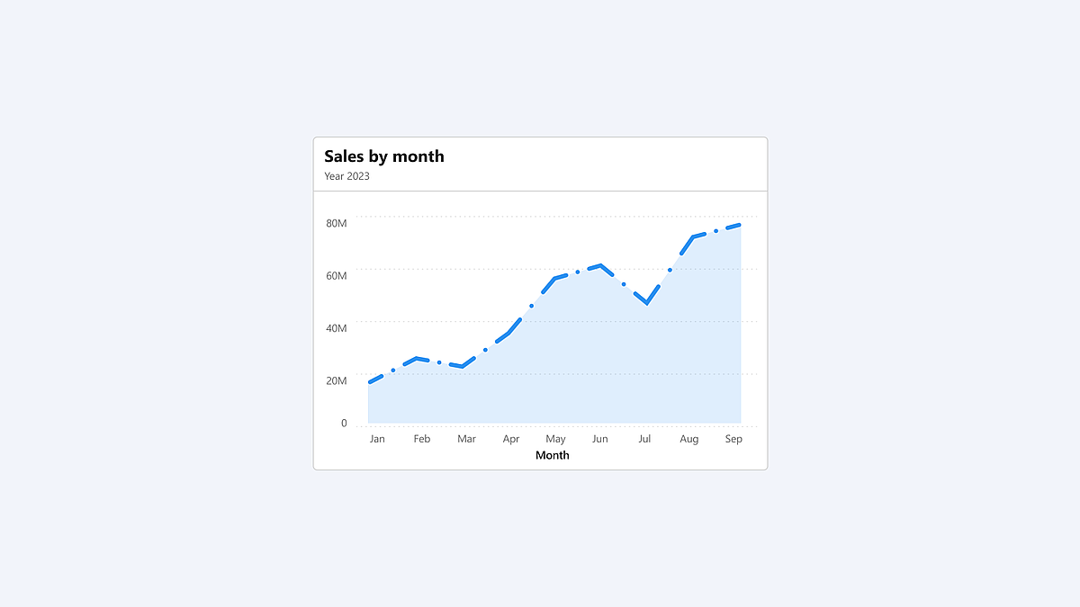Screen dimensions: 1080x607
Task: Select the 20M y-axis label
Action: pos(337,380)
